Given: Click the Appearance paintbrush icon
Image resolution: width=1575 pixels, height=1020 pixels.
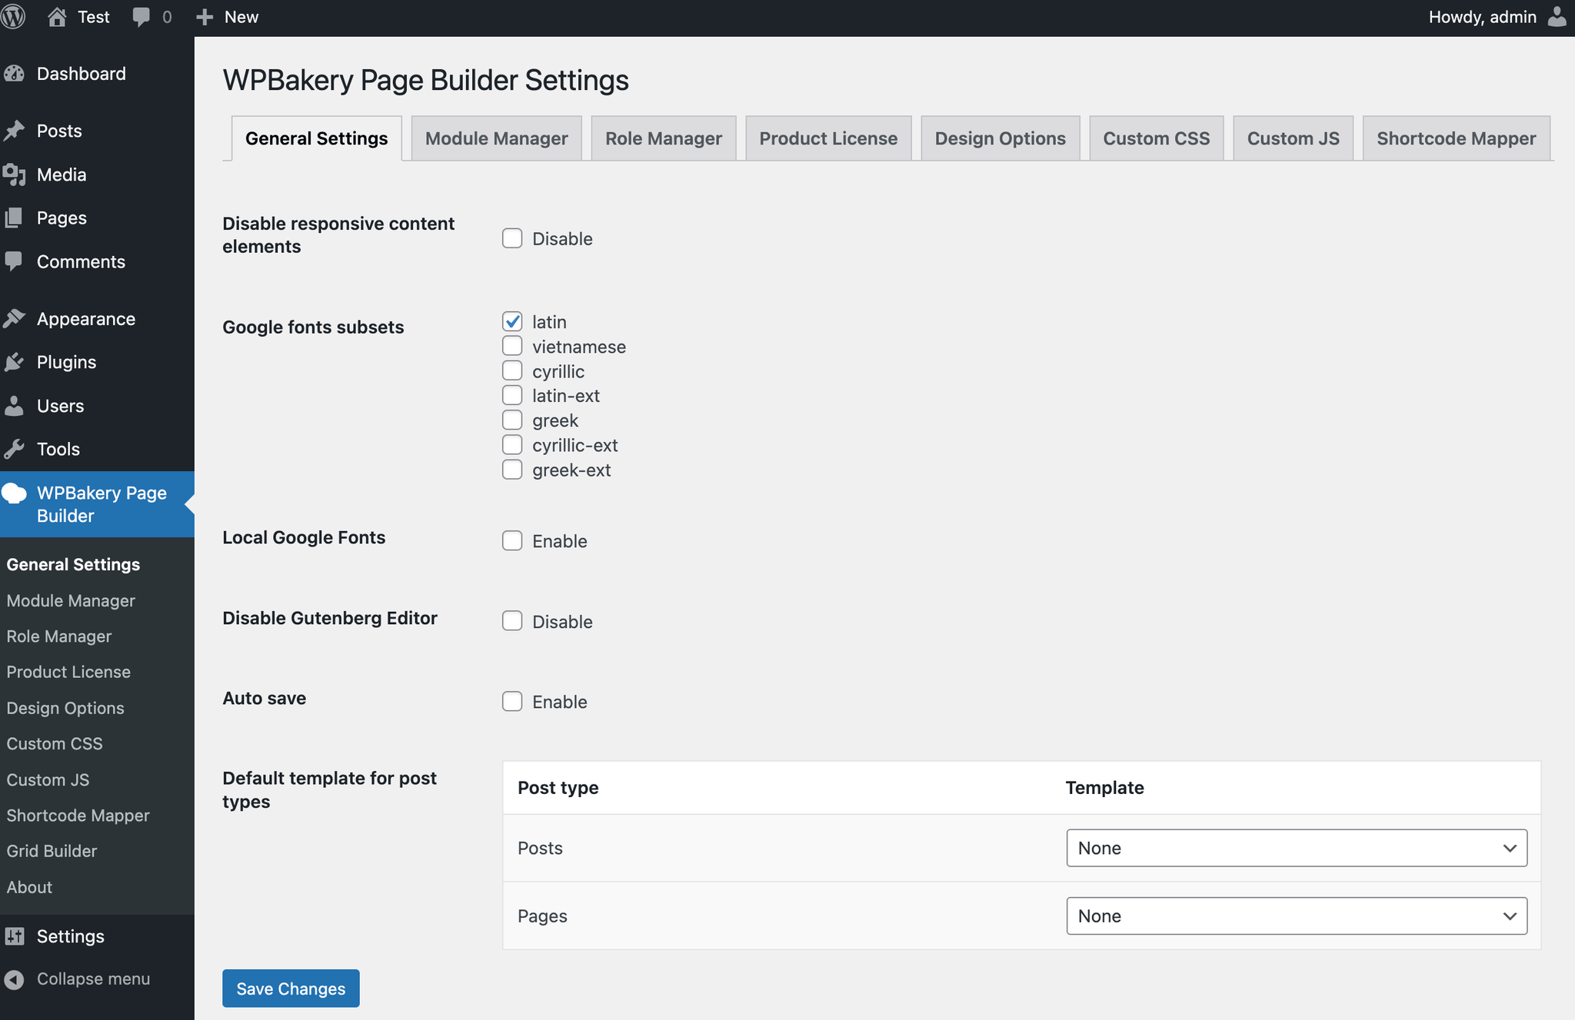Looking at the screenshot, I should [x=15, y=319].
